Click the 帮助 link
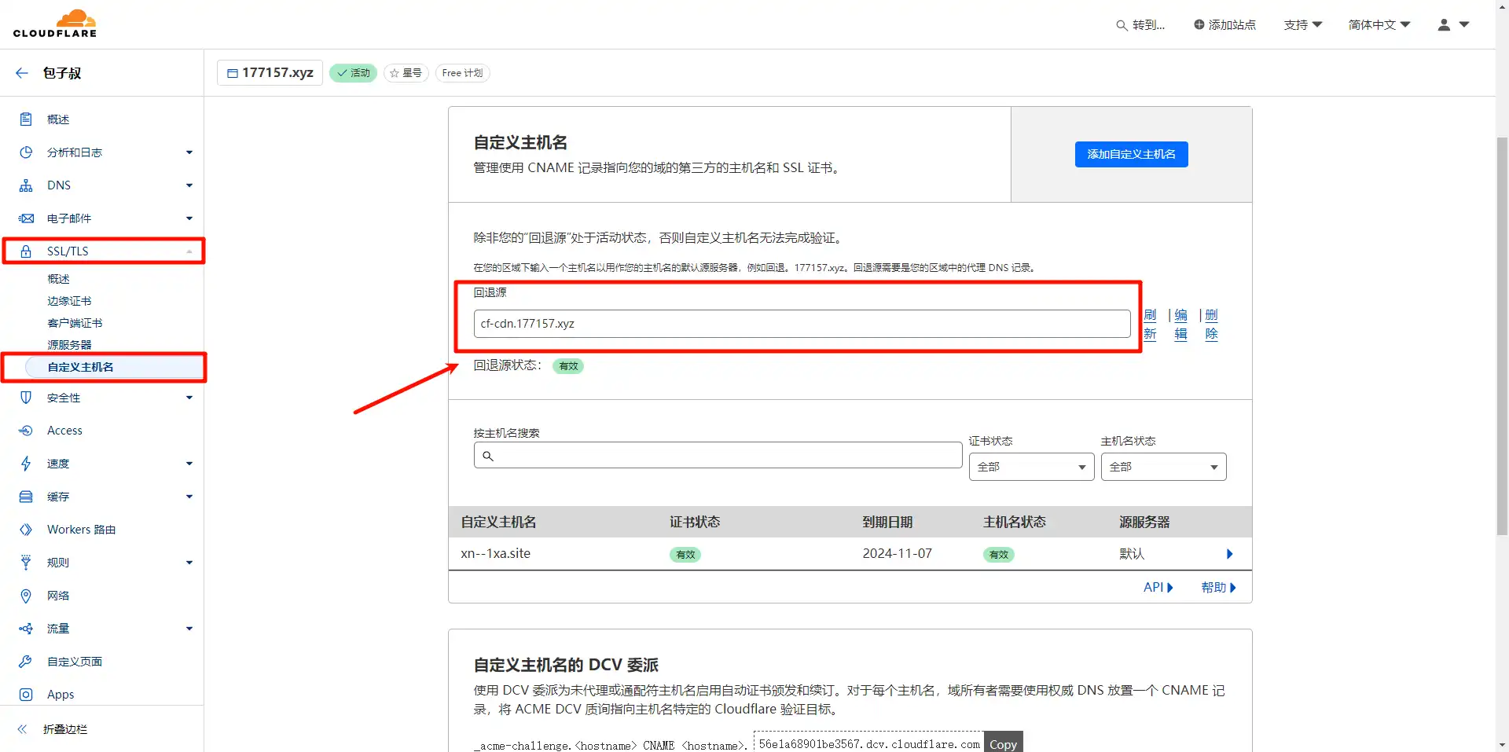1509x752 pixels. coord(1218,588)
